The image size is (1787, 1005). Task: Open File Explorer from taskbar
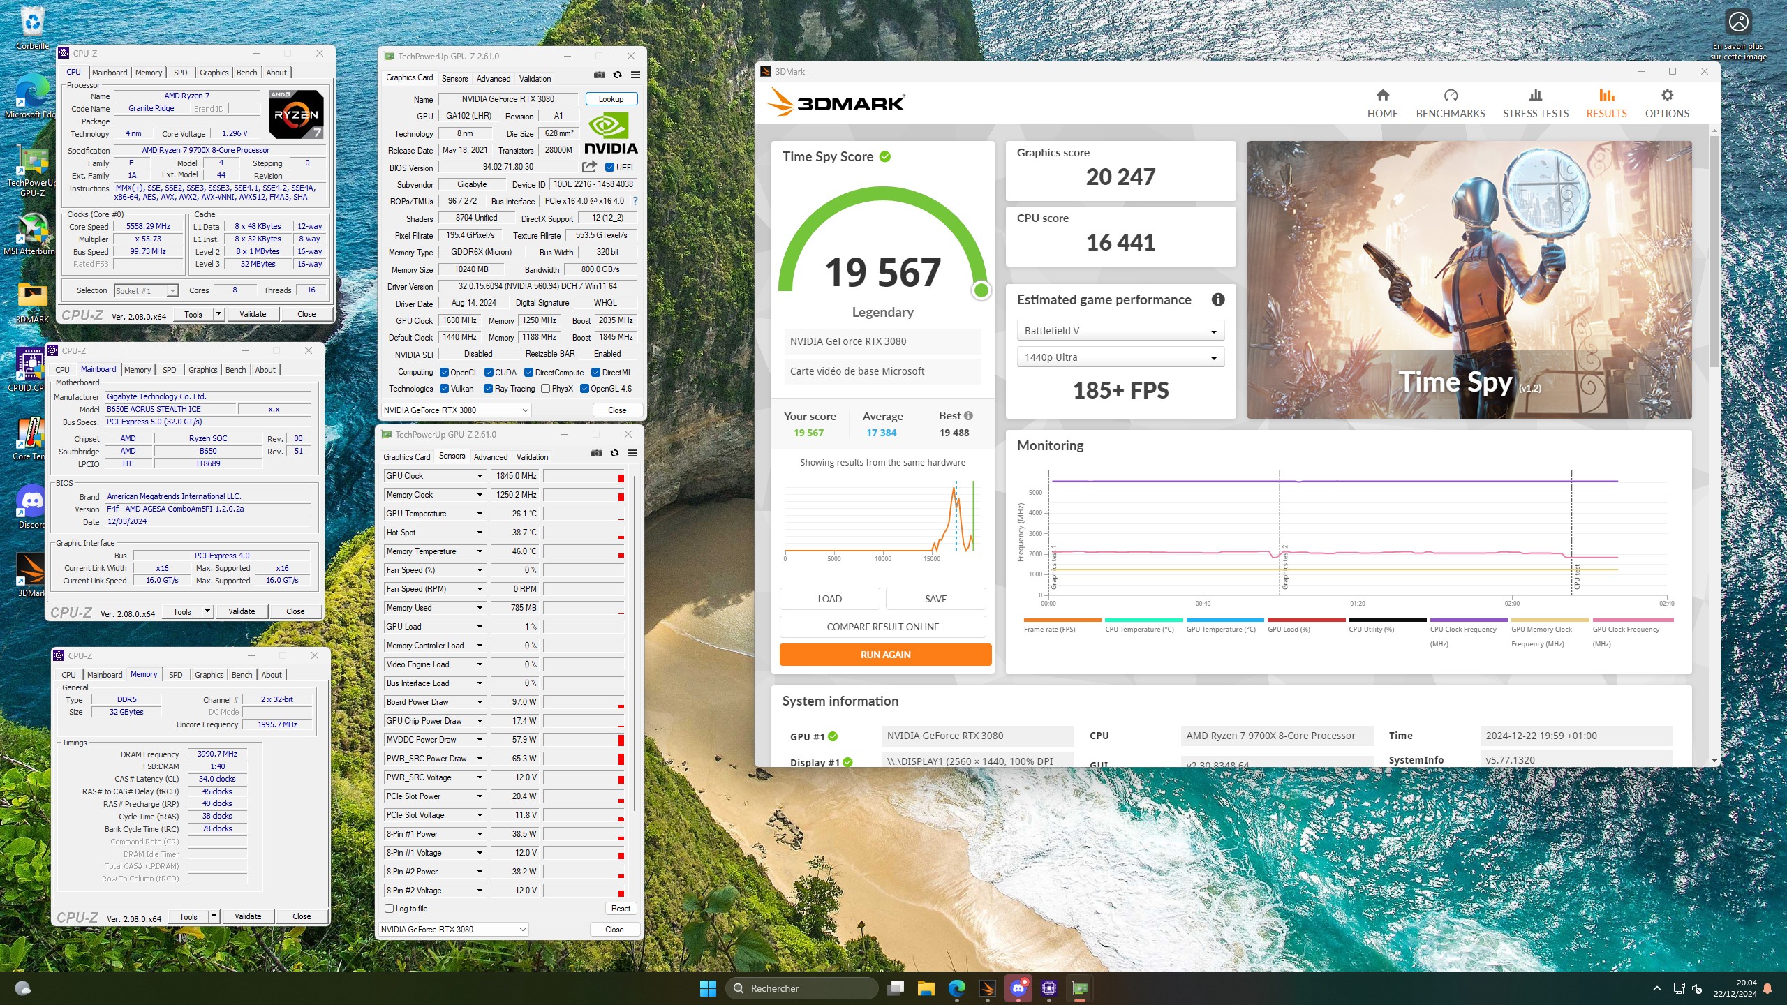(x=926, y=988)
